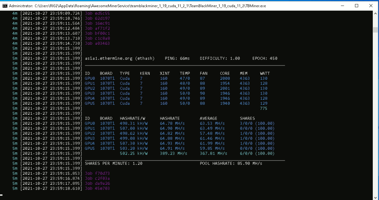Click the WATT column header
379x200 pixels.
coord(265,73)
